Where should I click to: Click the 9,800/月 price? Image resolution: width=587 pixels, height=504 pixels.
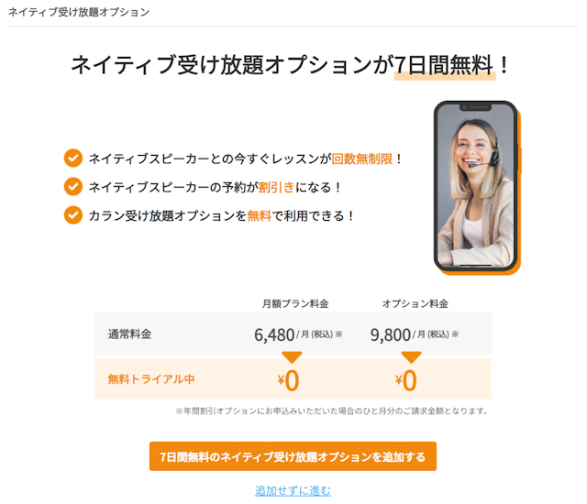pos(415,334)
